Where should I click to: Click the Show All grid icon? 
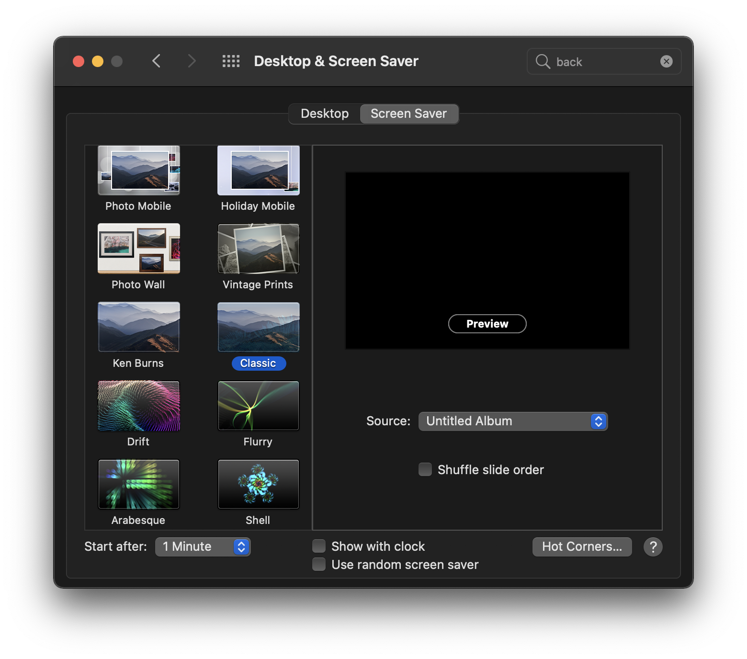click(x=231, y=61)
